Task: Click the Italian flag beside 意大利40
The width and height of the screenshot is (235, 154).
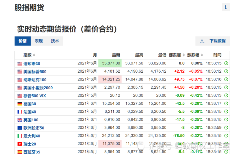Action: pyautogui.click(x=20, y=136)
